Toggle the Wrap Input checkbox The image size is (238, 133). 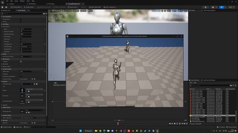[21, 41]
